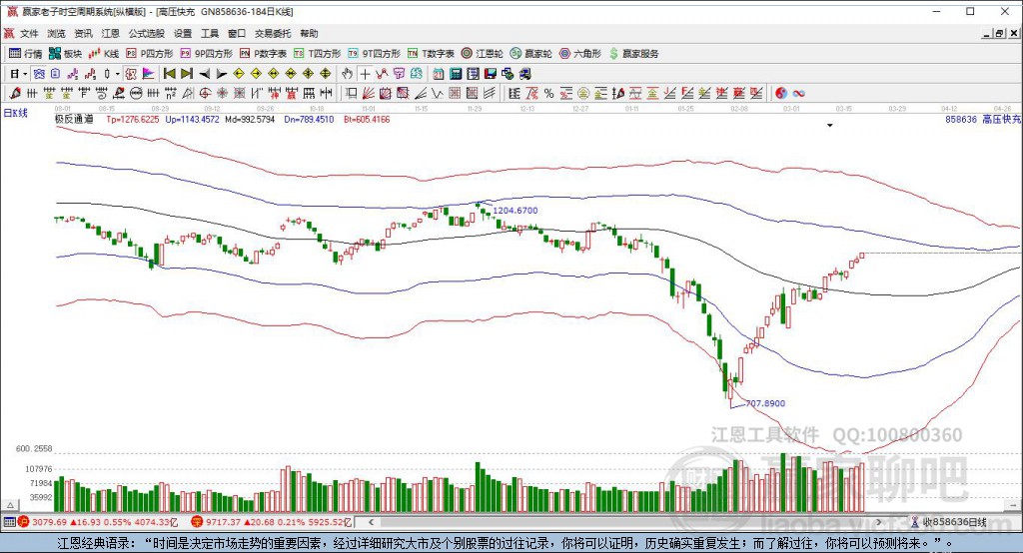Click the colored triangle chart icon
This screenshot has width=1023, height=553.
click(x=148, y=74)
